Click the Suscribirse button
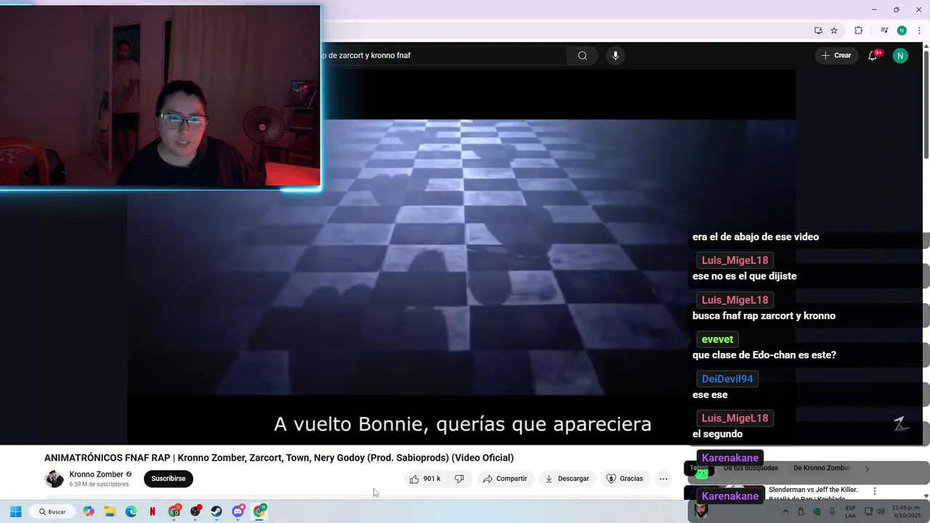The image size is (930, 523). [x=169, y=479]
